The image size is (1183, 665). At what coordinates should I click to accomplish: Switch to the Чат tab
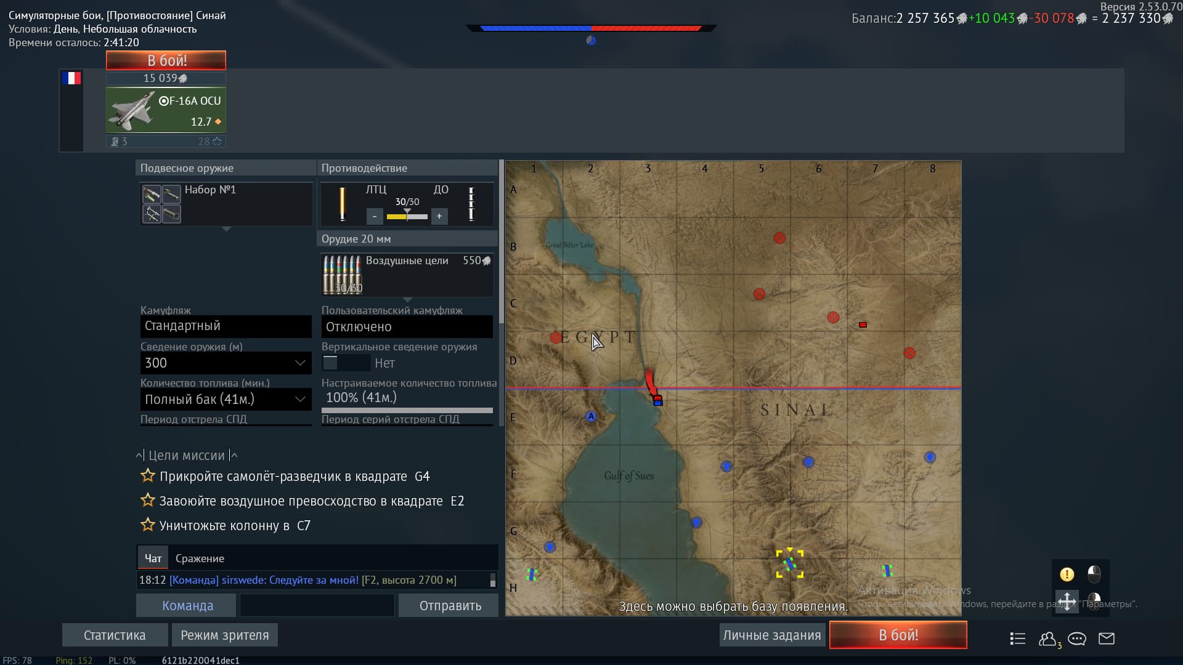(x=153, y=558)
